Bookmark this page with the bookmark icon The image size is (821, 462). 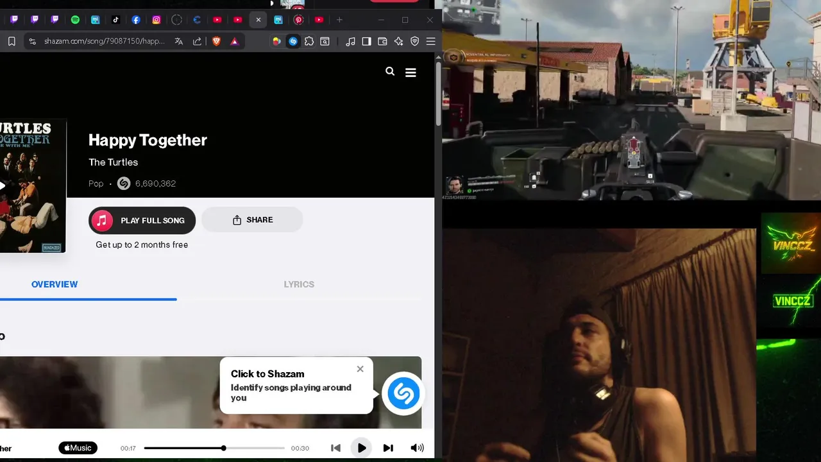12,41
